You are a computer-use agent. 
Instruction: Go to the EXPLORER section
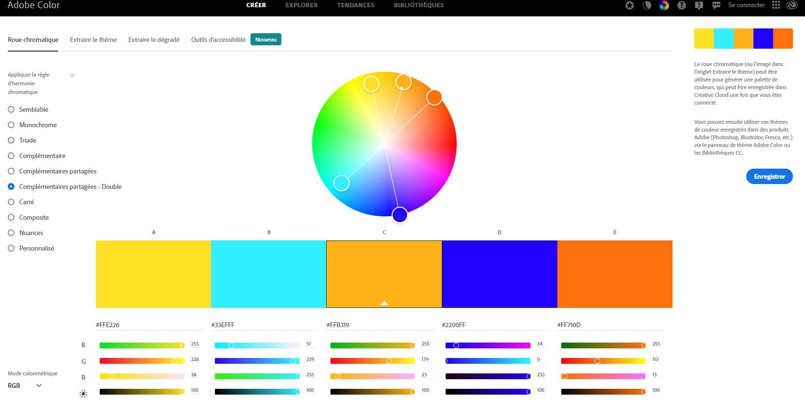click(x=302, y=5)
